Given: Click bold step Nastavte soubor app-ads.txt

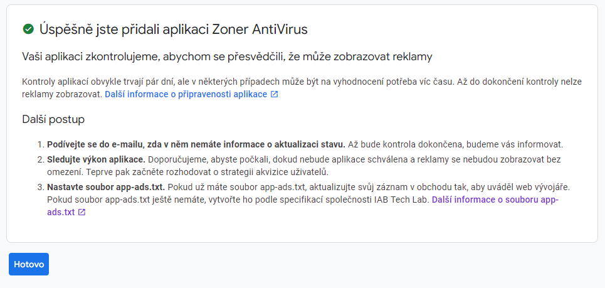Looking at the screenshot, I should click(x=105, y=187).
